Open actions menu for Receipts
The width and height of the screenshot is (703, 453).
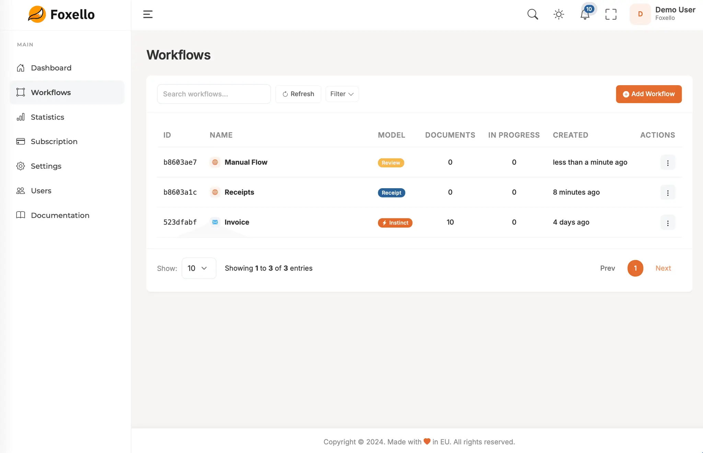pos(668,193)
